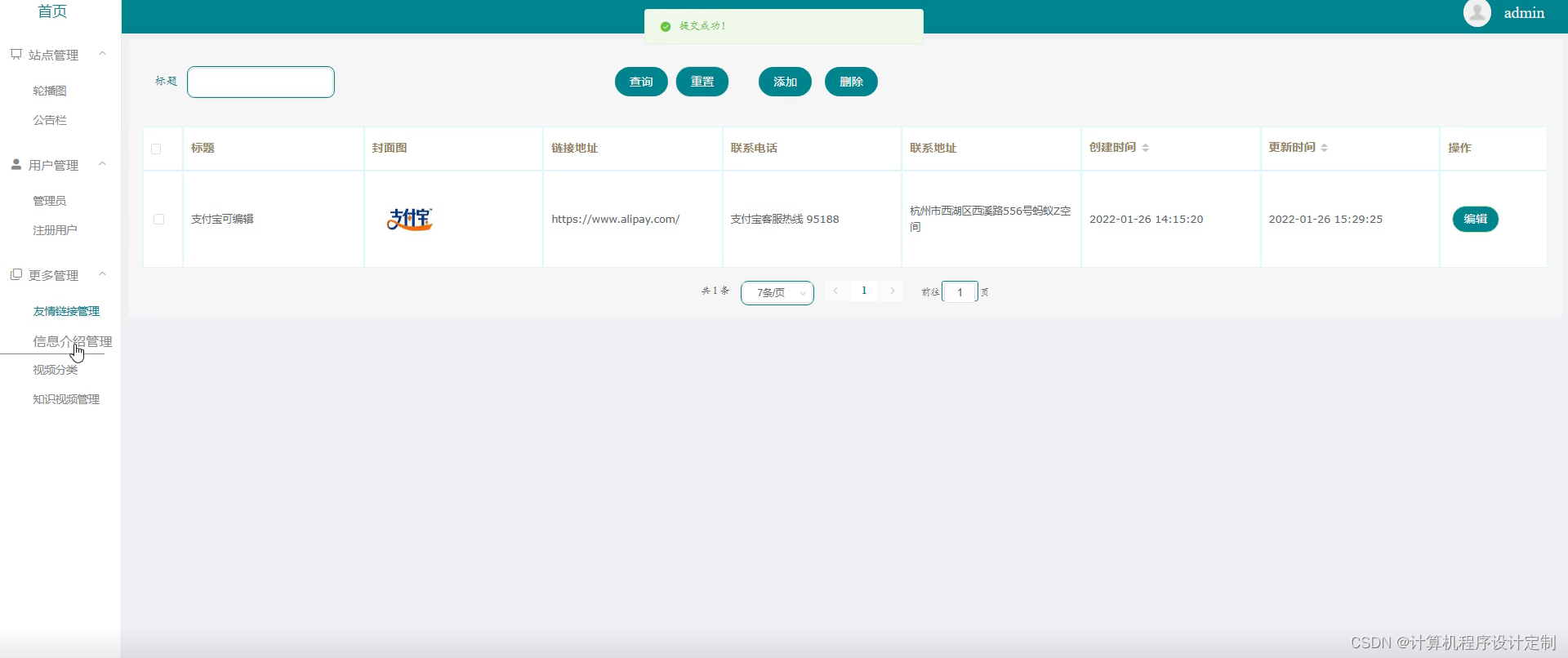Image resolution: width=1568 pixels, height=658 pixels.
Task: Open 视频分类 menu item
Action: tap(55, 370)
